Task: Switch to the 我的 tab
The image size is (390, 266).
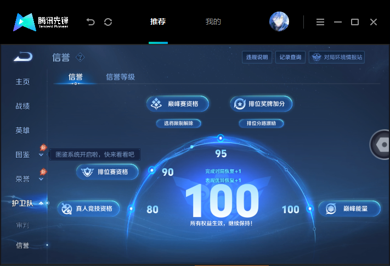Action: (213, 21)
